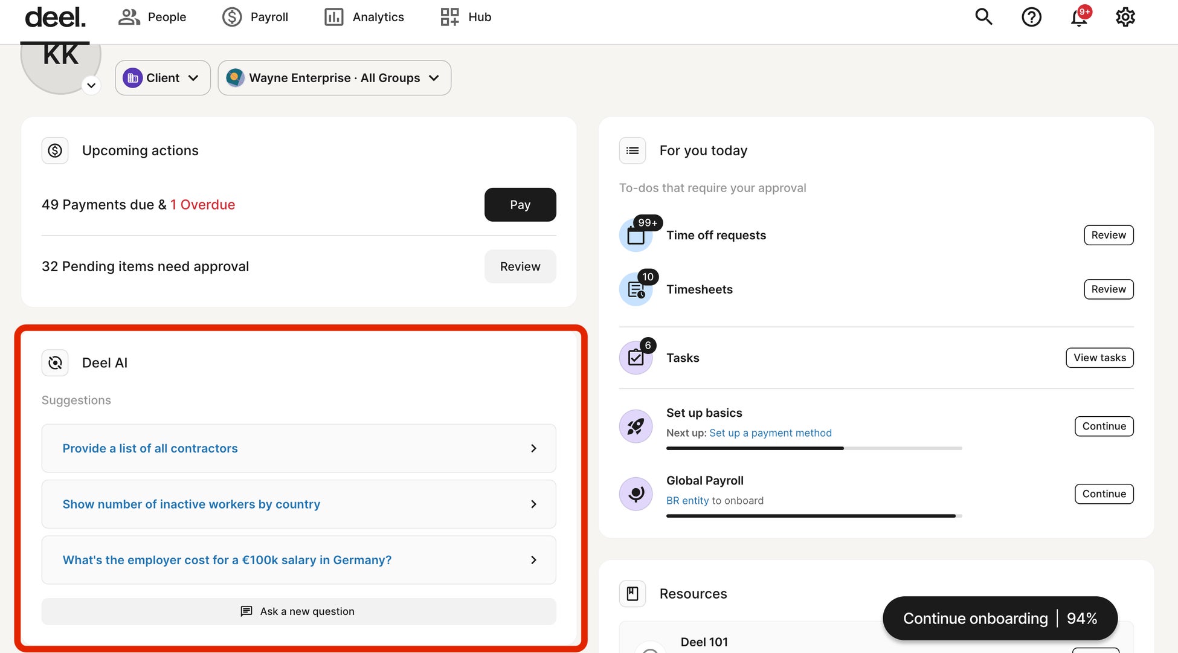1178x653 pixels.
Task: Open the notifications bell icon
Action: click(x=1079, y=17)
